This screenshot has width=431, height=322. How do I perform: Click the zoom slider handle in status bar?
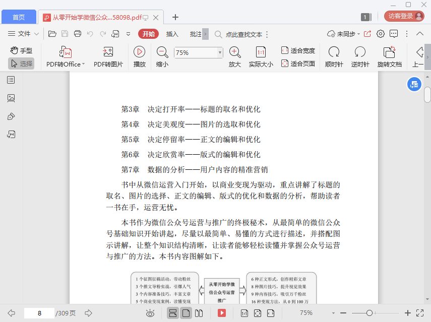pyautogui.click(x=370, y=313)
